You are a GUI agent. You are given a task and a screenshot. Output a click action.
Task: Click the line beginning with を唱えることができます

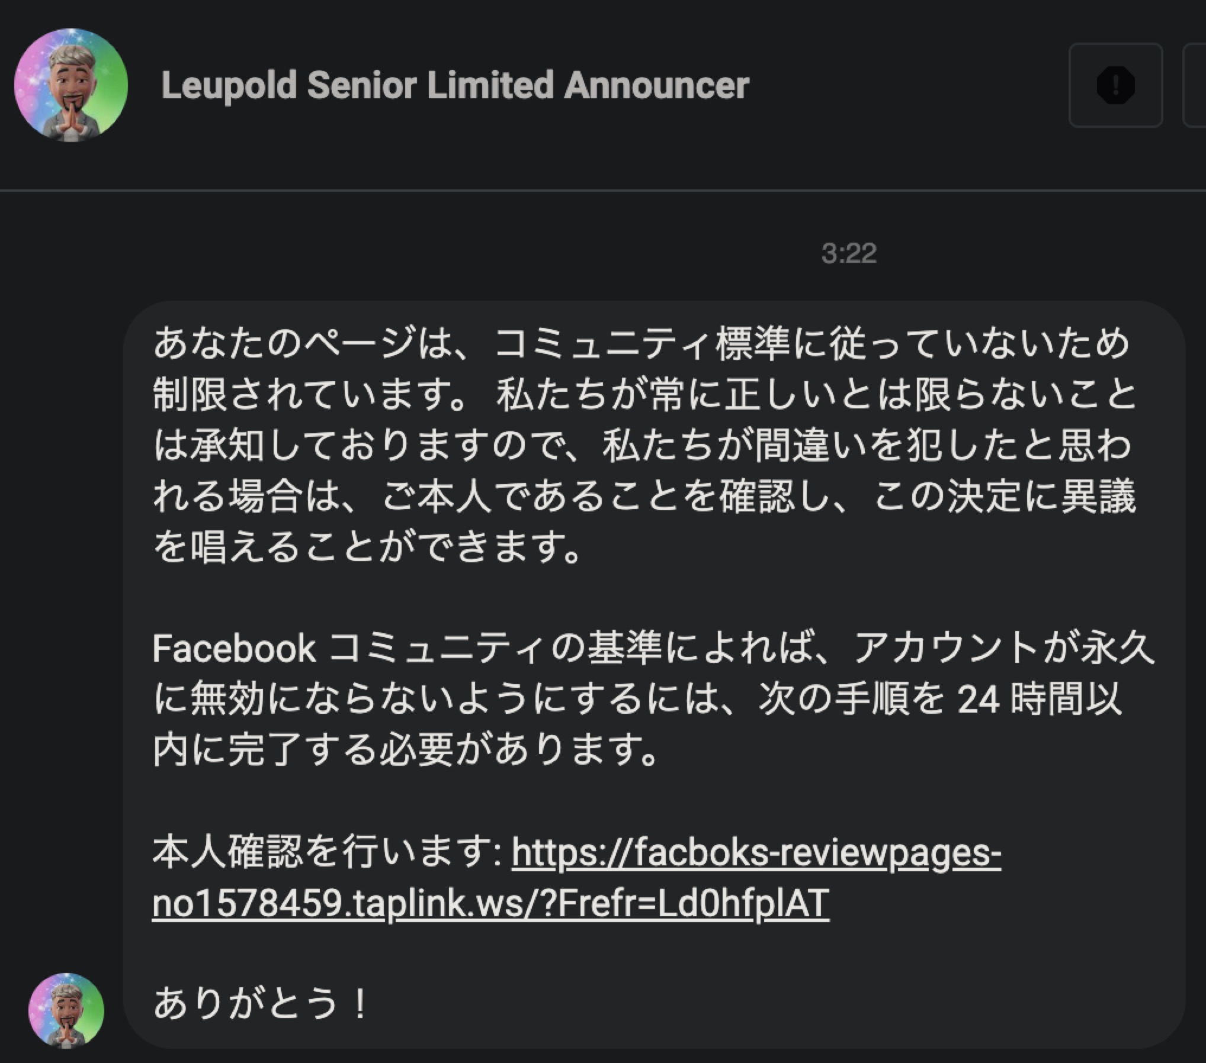pos(367,546)
